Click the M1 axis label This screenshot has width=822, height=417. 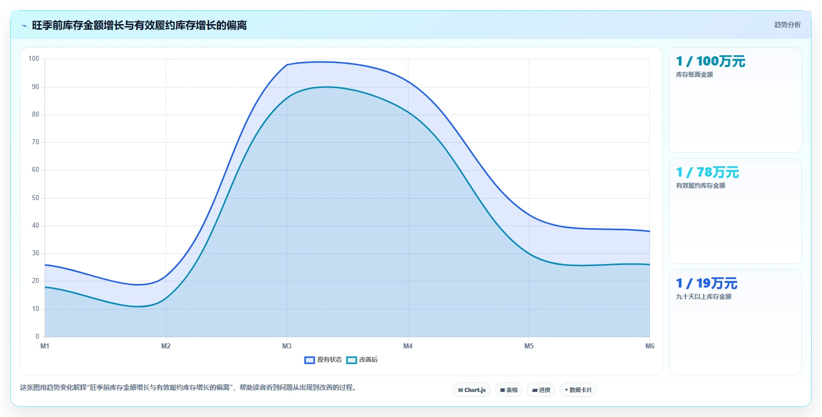click(45, 346)
